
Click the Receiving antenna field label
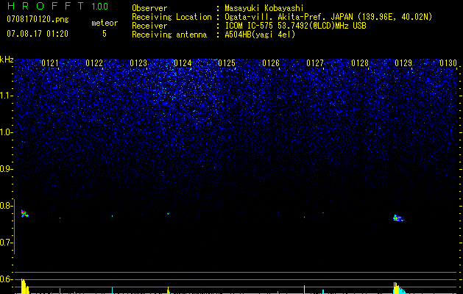coord(169,35)
